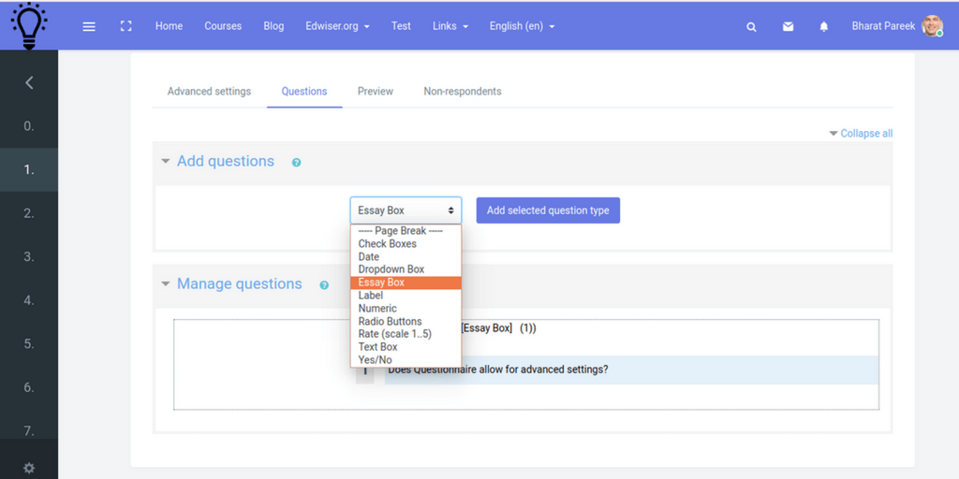Image resolution: width=959 pixels, height=479 pixels.
Task: Click the fullscreen toggle icon
Action: (126, 26)
